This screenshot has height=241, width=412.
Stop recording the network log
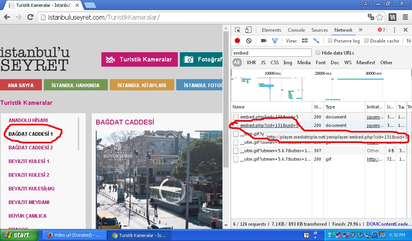click(x=237, y=41)
